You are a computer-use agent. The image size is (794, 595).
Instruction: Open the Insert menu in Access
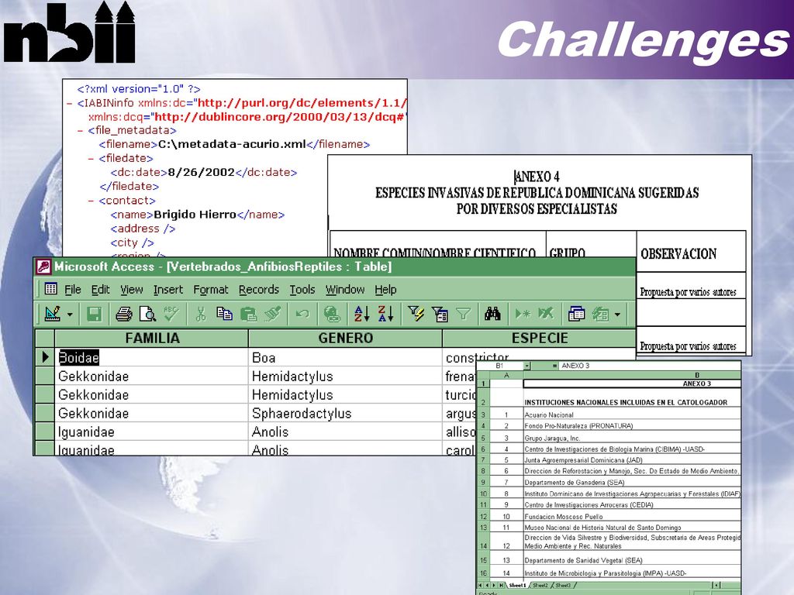coord(168,290)
